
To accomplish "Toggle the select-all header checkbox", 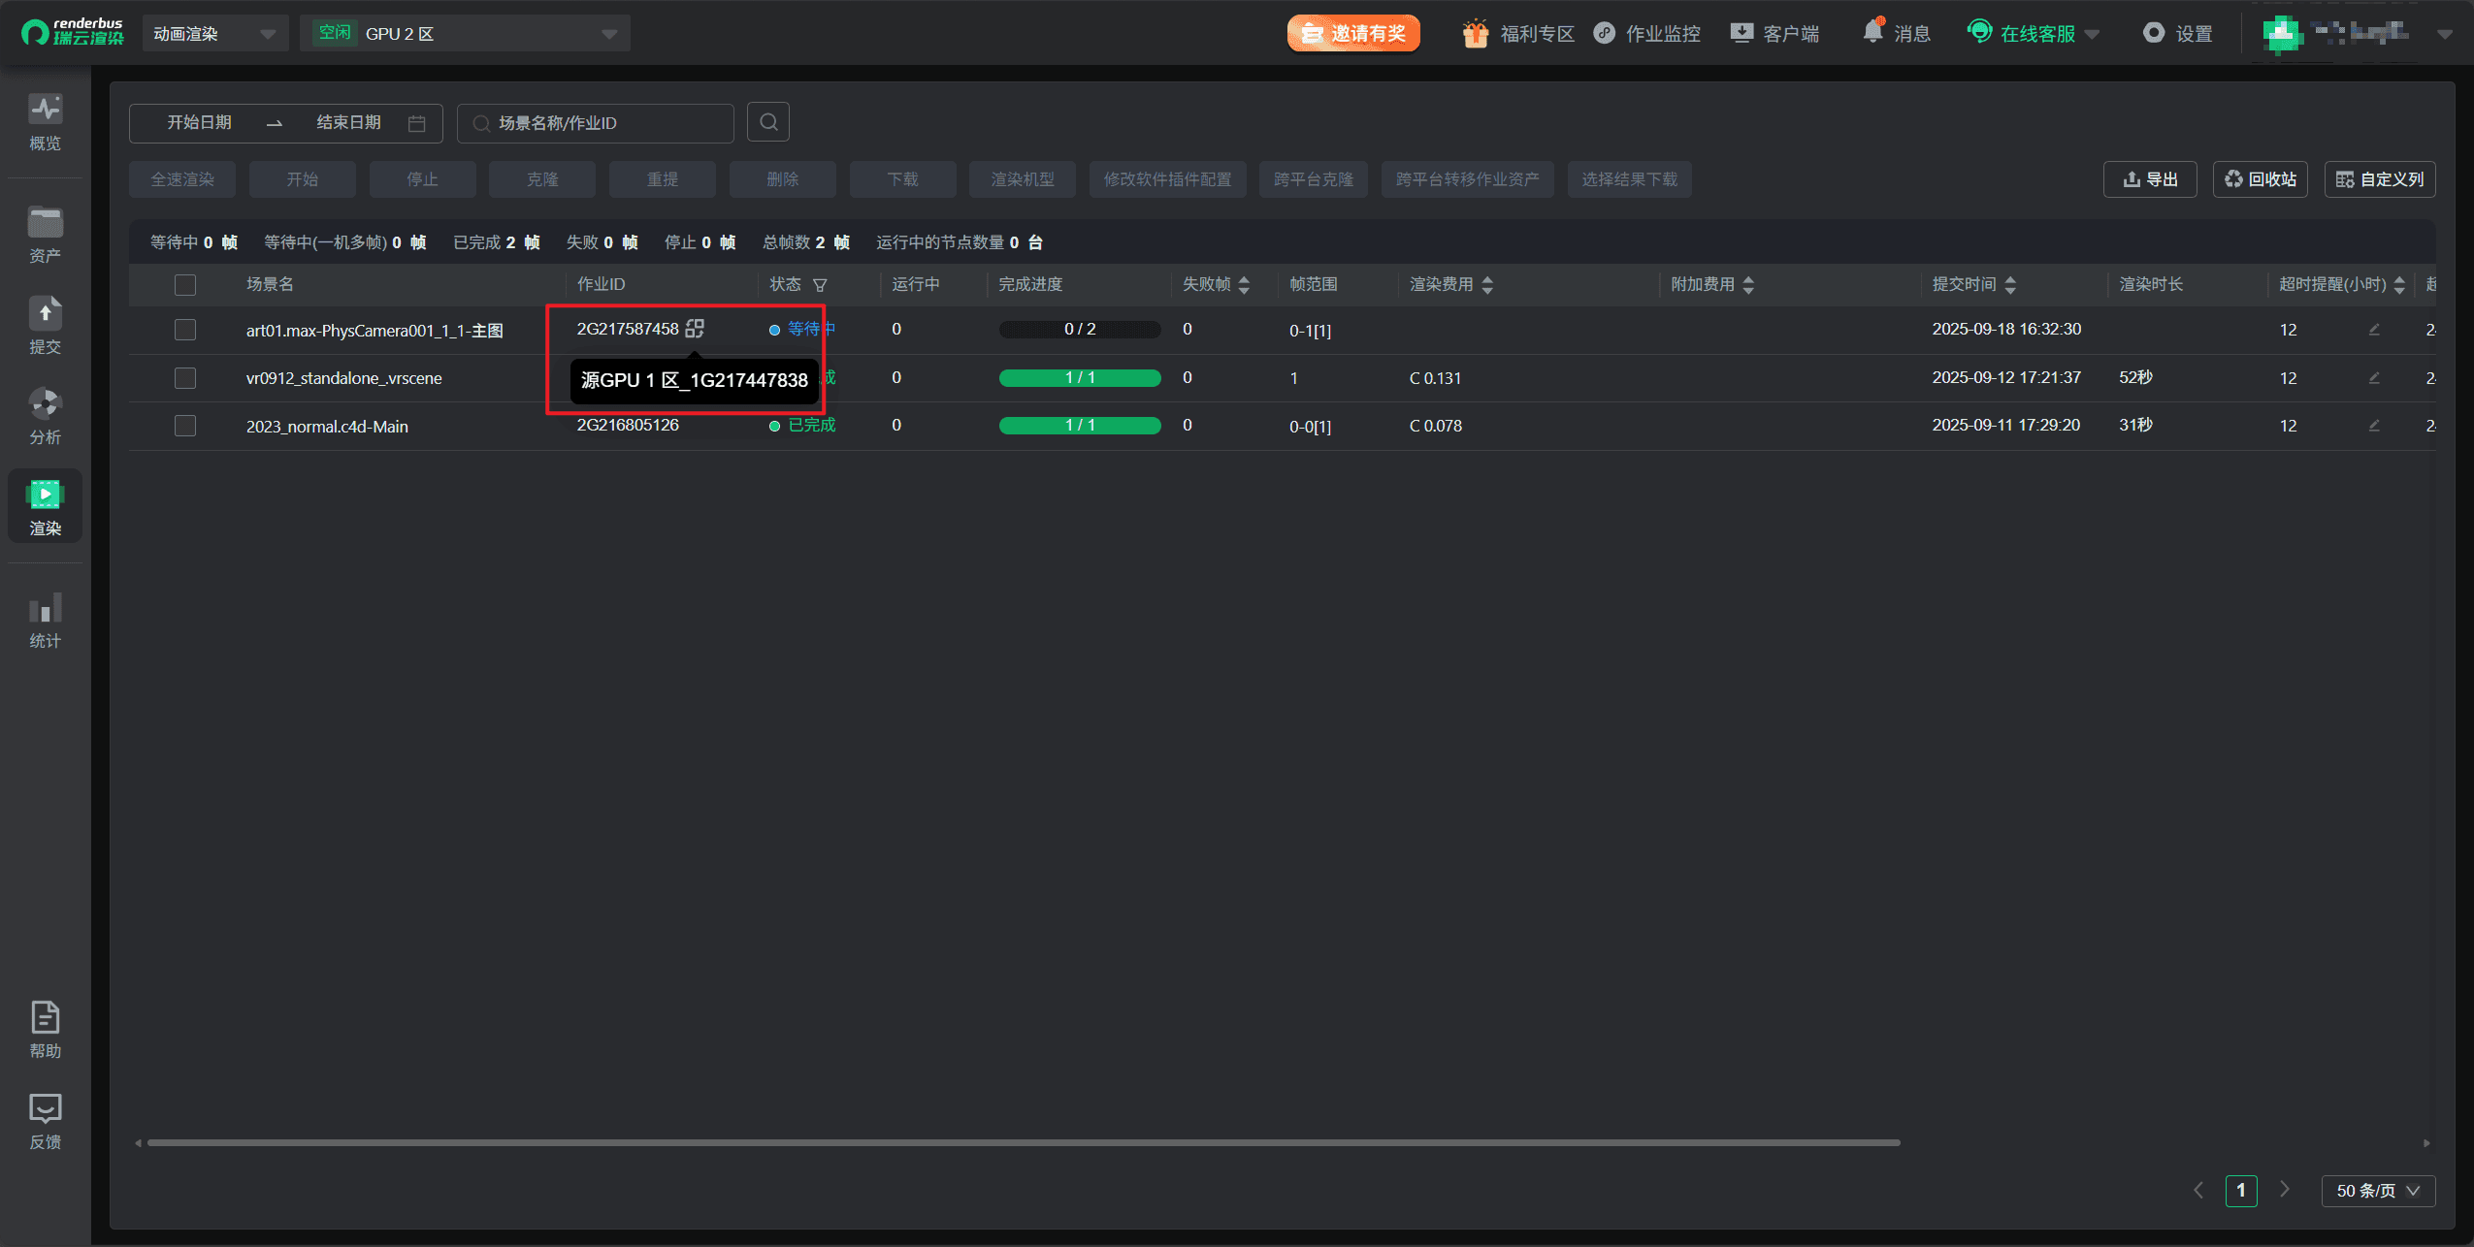I will [185, 284].
